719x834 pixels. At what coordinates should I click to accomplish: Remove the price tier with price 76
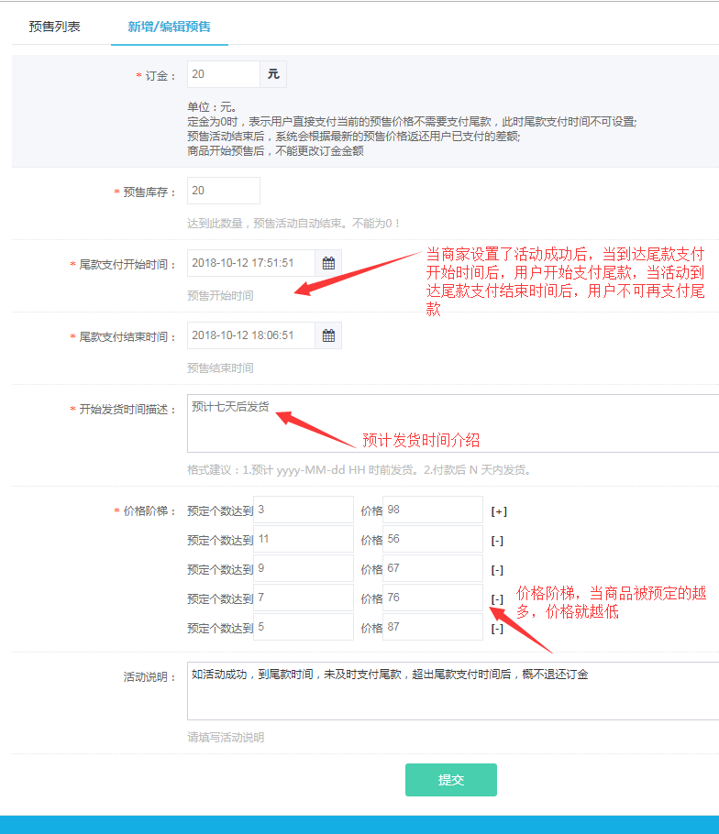[x=497, y=599]
